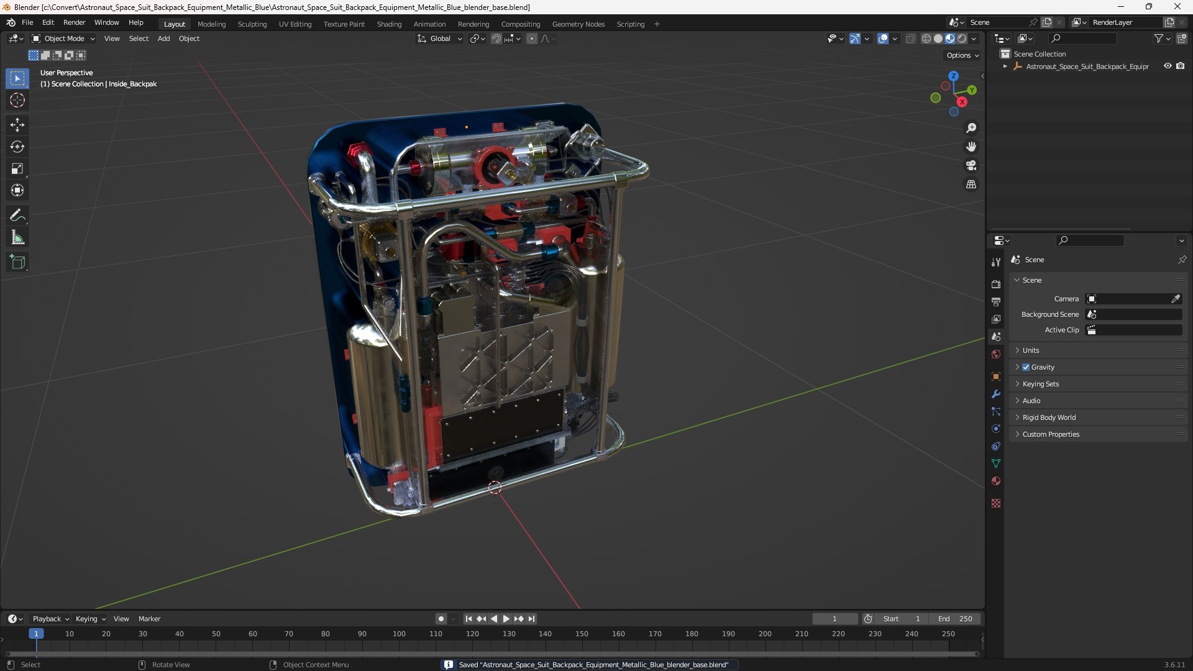1193x671 pixels.
Task: Select the Annotate tool
Action: pyautogui.click(x=17, y=216)
